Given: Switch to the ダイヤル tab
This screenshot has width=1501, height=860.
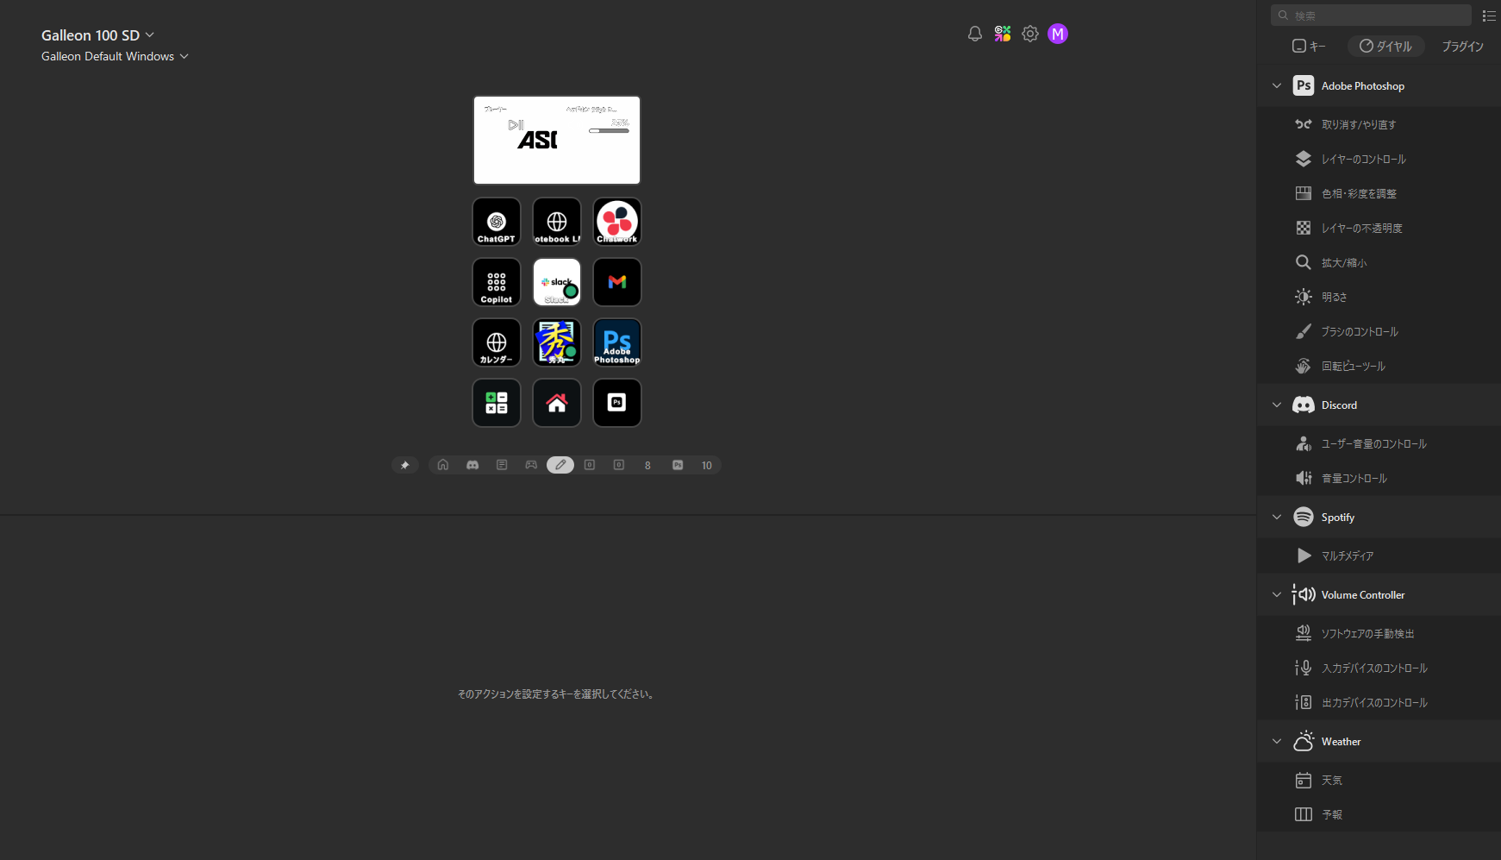Looking at the screenshot, I should pos(1385,46).
